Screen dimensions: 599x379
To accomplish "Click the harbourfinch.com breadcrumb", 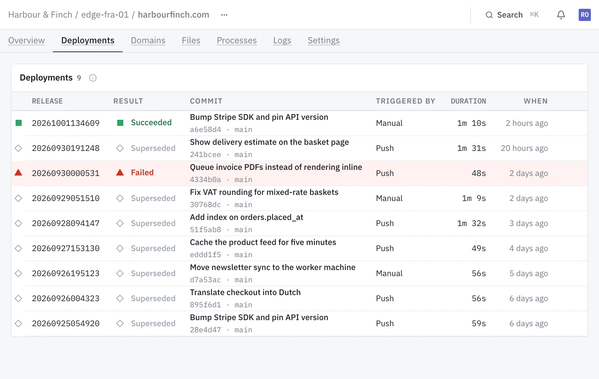I will point(173,15).
